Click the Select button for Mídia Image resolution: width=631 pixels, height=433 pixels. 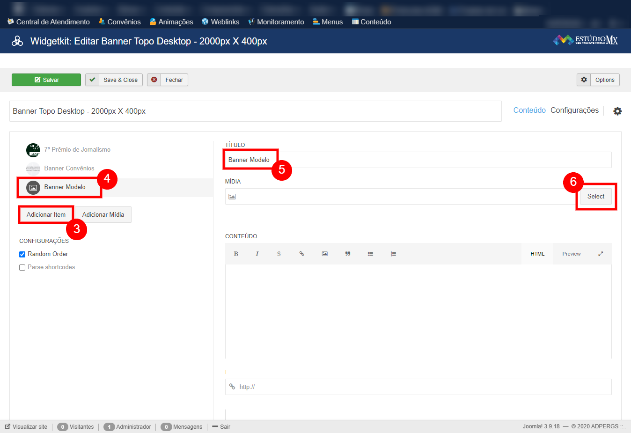tap(595, 197)
